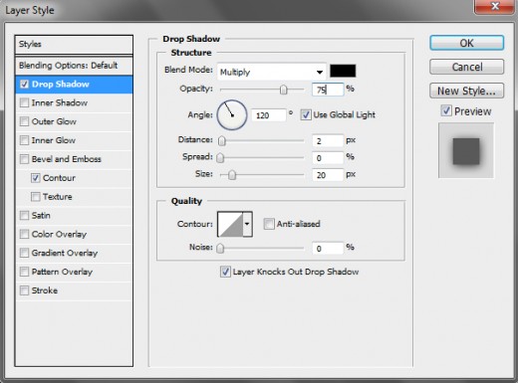Enable the Texture sub-option checkbox
518x383 pixels.
(36, 197)
